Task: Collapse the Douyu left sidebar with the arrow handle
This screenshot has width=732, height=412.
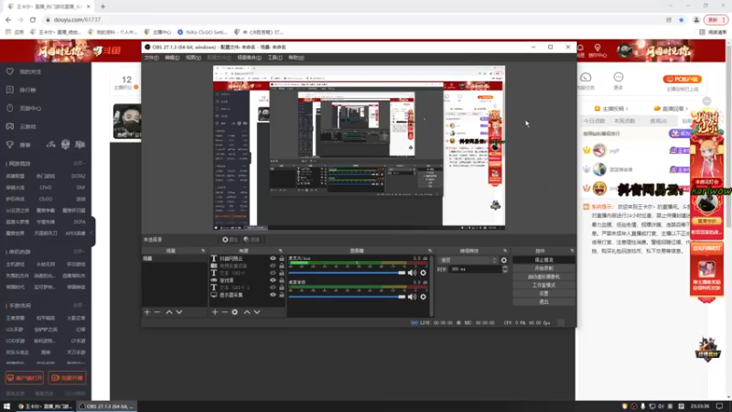Action: (92, 233)
